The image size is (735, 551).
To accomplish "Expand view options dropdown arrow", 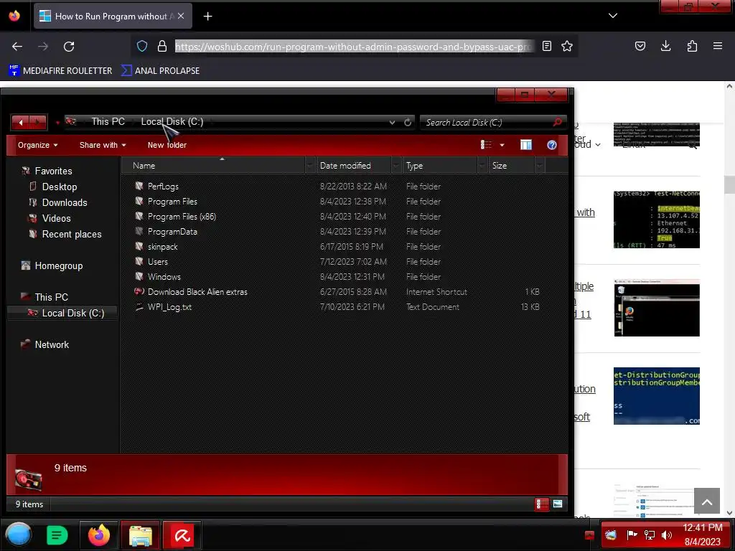I will click(502, 145).
